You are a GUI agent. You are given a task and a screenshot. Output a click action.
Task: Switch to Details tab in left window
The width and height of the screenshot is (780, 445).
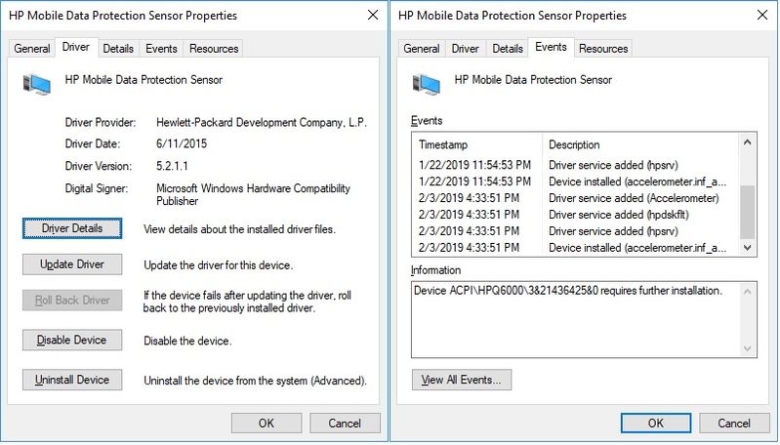118,49
